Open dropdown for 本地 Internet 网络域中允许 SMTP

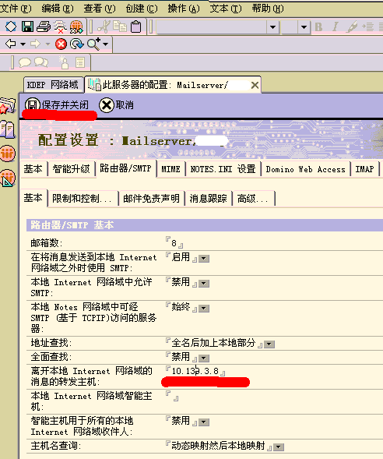point(204,284)
